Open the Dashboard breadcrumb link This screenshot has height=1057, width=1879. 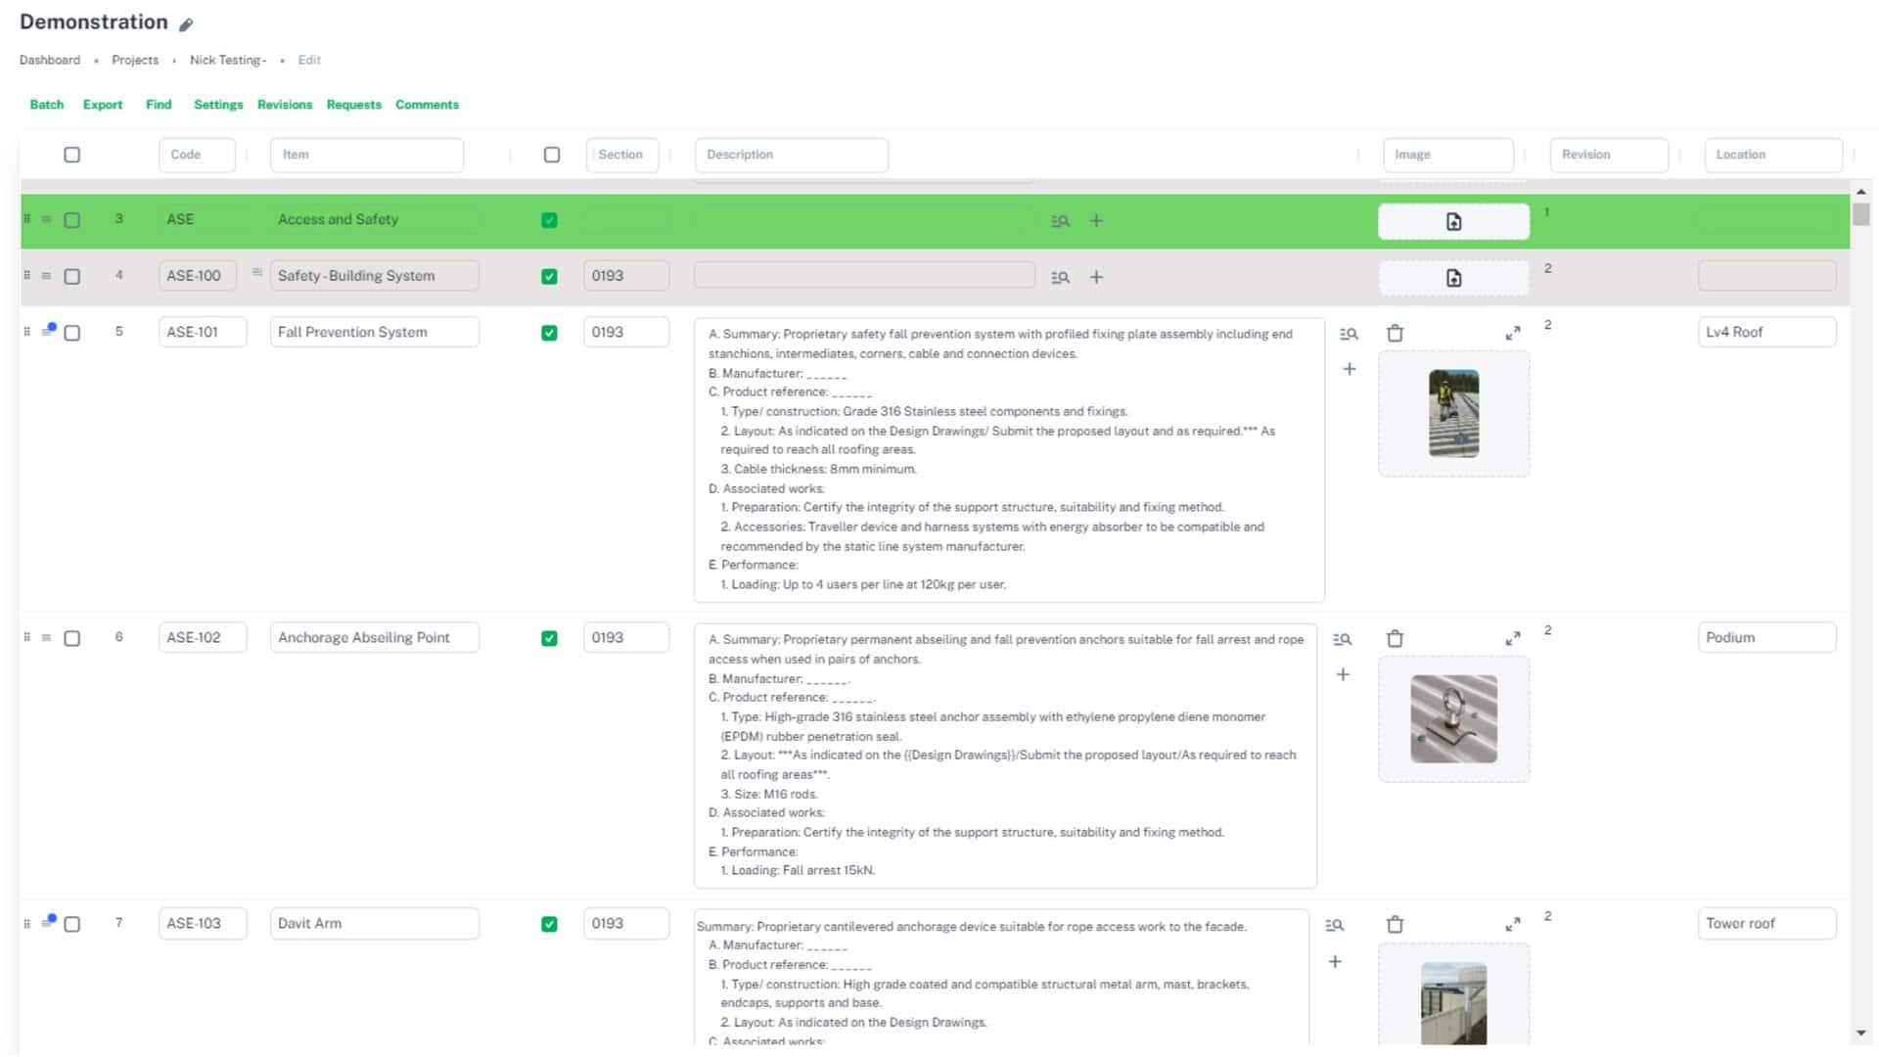(x=50, y=60)
